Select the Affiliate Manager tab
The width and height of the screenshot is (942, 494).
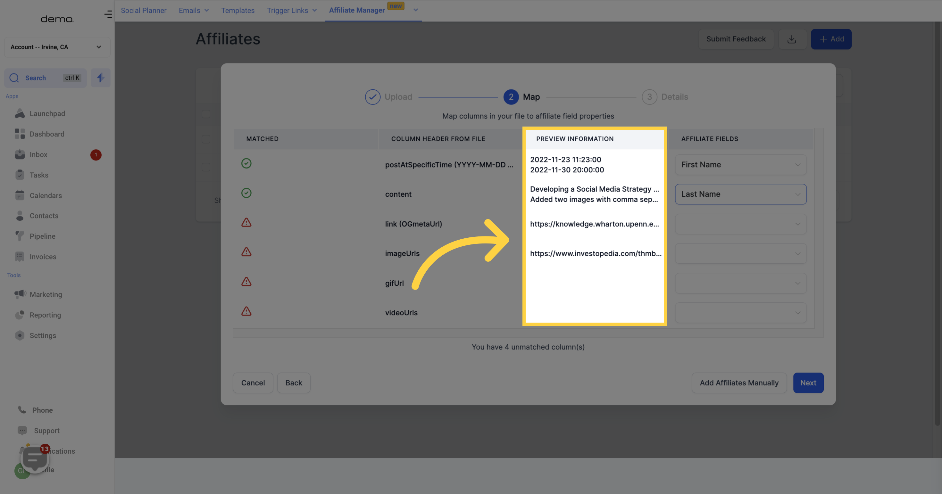click(x=357, y=10)
